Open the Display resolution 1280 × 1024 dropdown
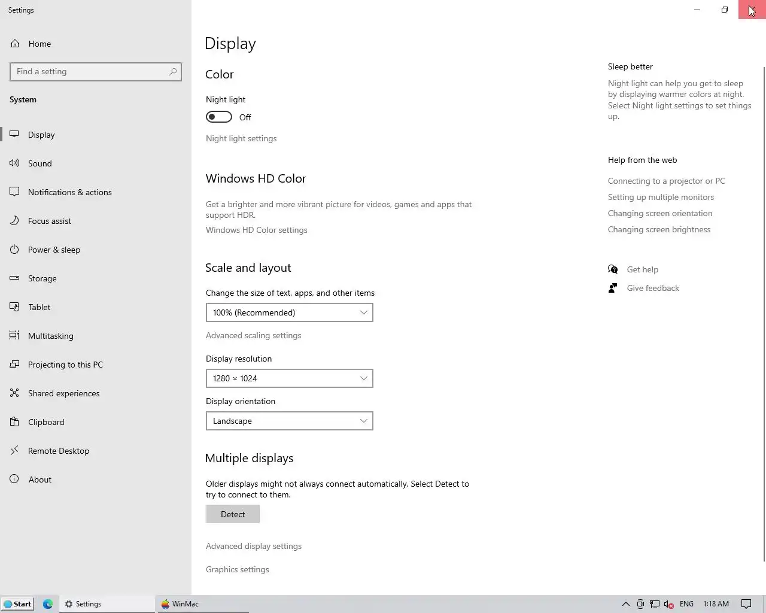The width and height of the screenshot is (766, 613). tap(290, 378)
